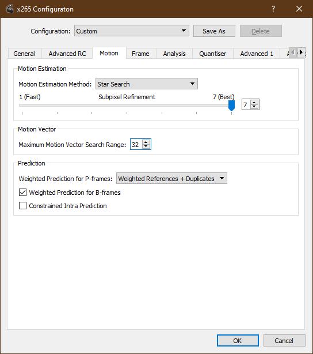Click the Subpixel Refinement value field

pyautogui.click(x=246, y=105)
